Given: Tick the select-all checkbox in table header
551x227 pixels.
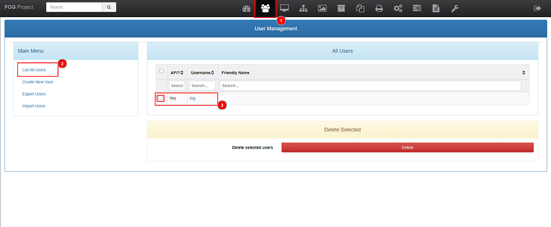Looking at the screenshot, I should tap(161, 71).
